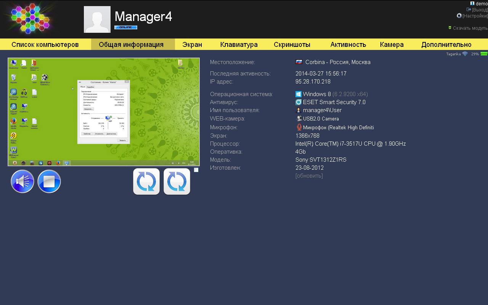This screenshot has width=488, height=305.
Task: Click the green battery indicator
Action: pos(484,54)
